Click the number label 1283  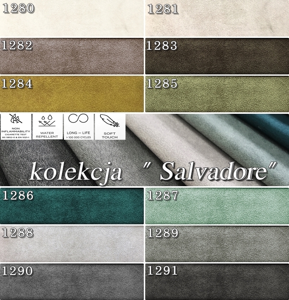point(162,46)
